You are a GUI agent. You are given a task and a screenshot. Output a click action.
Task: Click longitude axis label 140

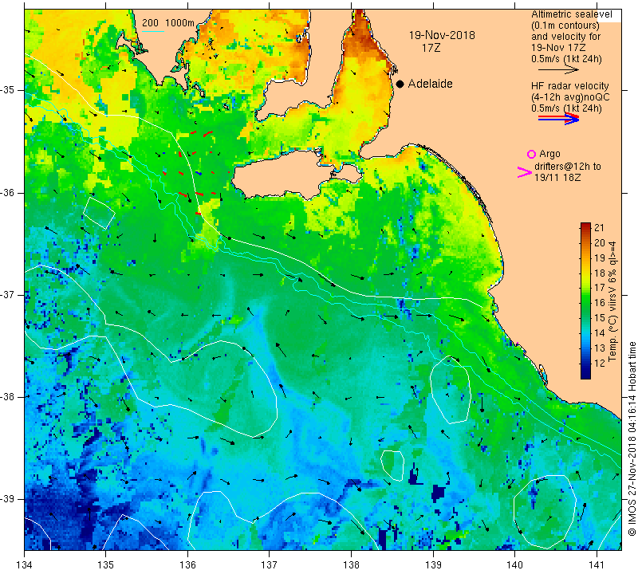(x=514, y=565)
